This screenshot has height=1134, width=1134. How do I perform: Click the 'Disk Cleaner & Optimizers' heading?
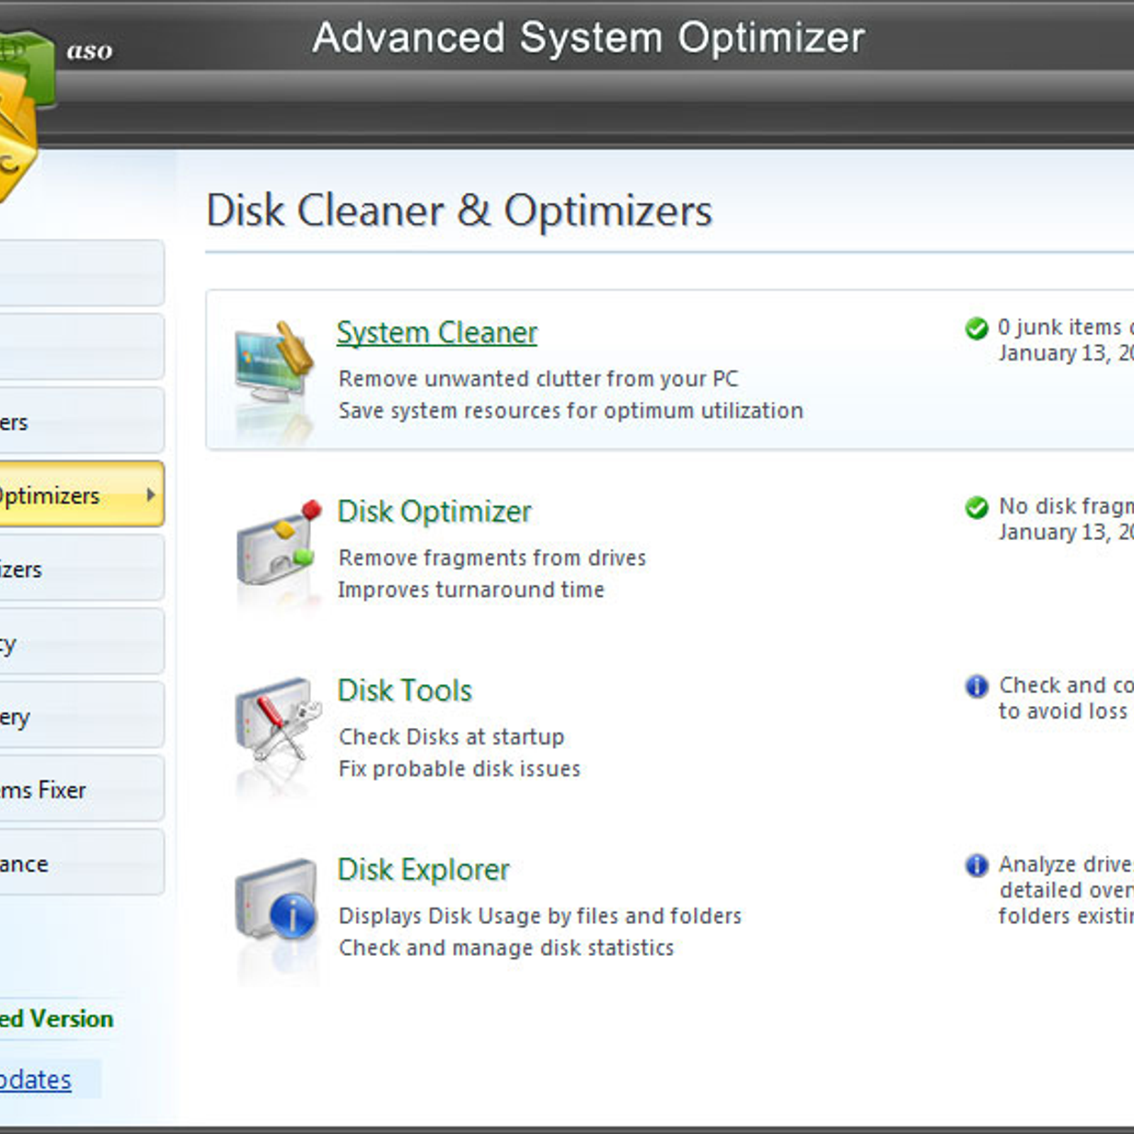(459, 210)
